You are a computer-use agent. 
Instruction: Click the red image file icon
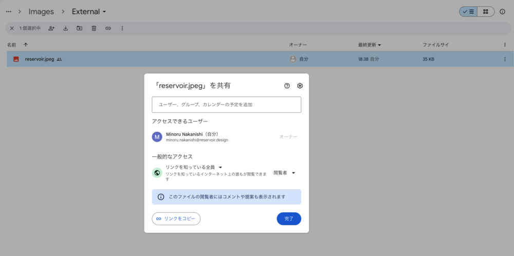point(16,59)
